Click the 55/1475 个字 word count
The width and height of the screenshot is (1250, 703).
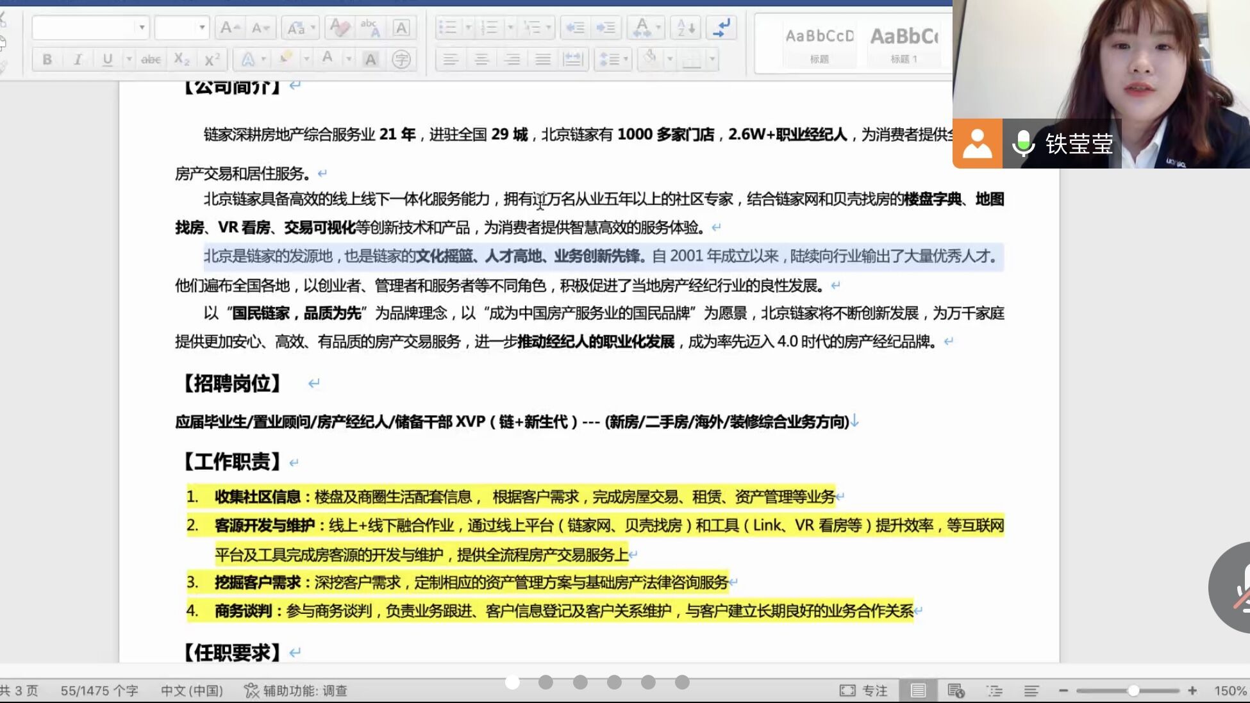[99, 691]
